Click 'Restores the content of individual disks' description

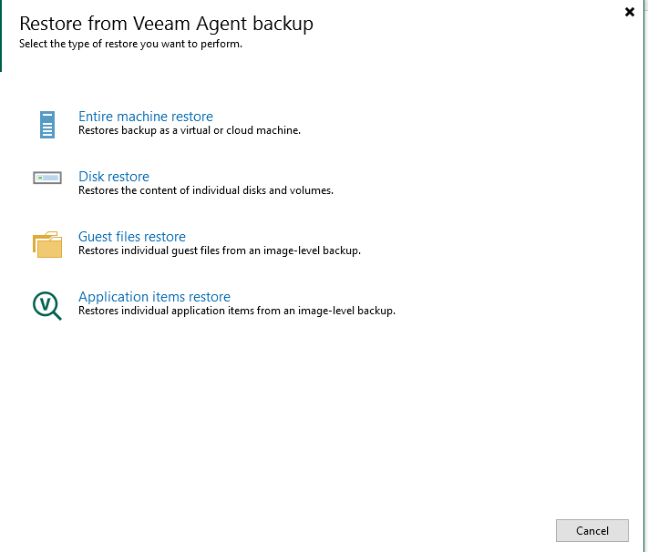pos(206,190)
